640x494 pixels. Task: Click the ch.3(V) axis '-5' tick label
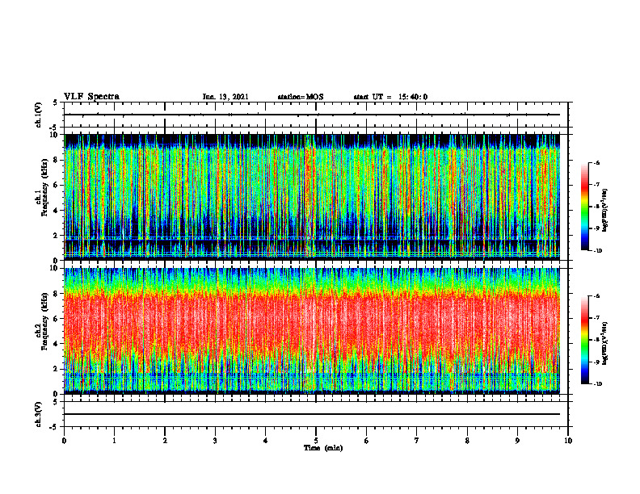click(x=55, y=427)
